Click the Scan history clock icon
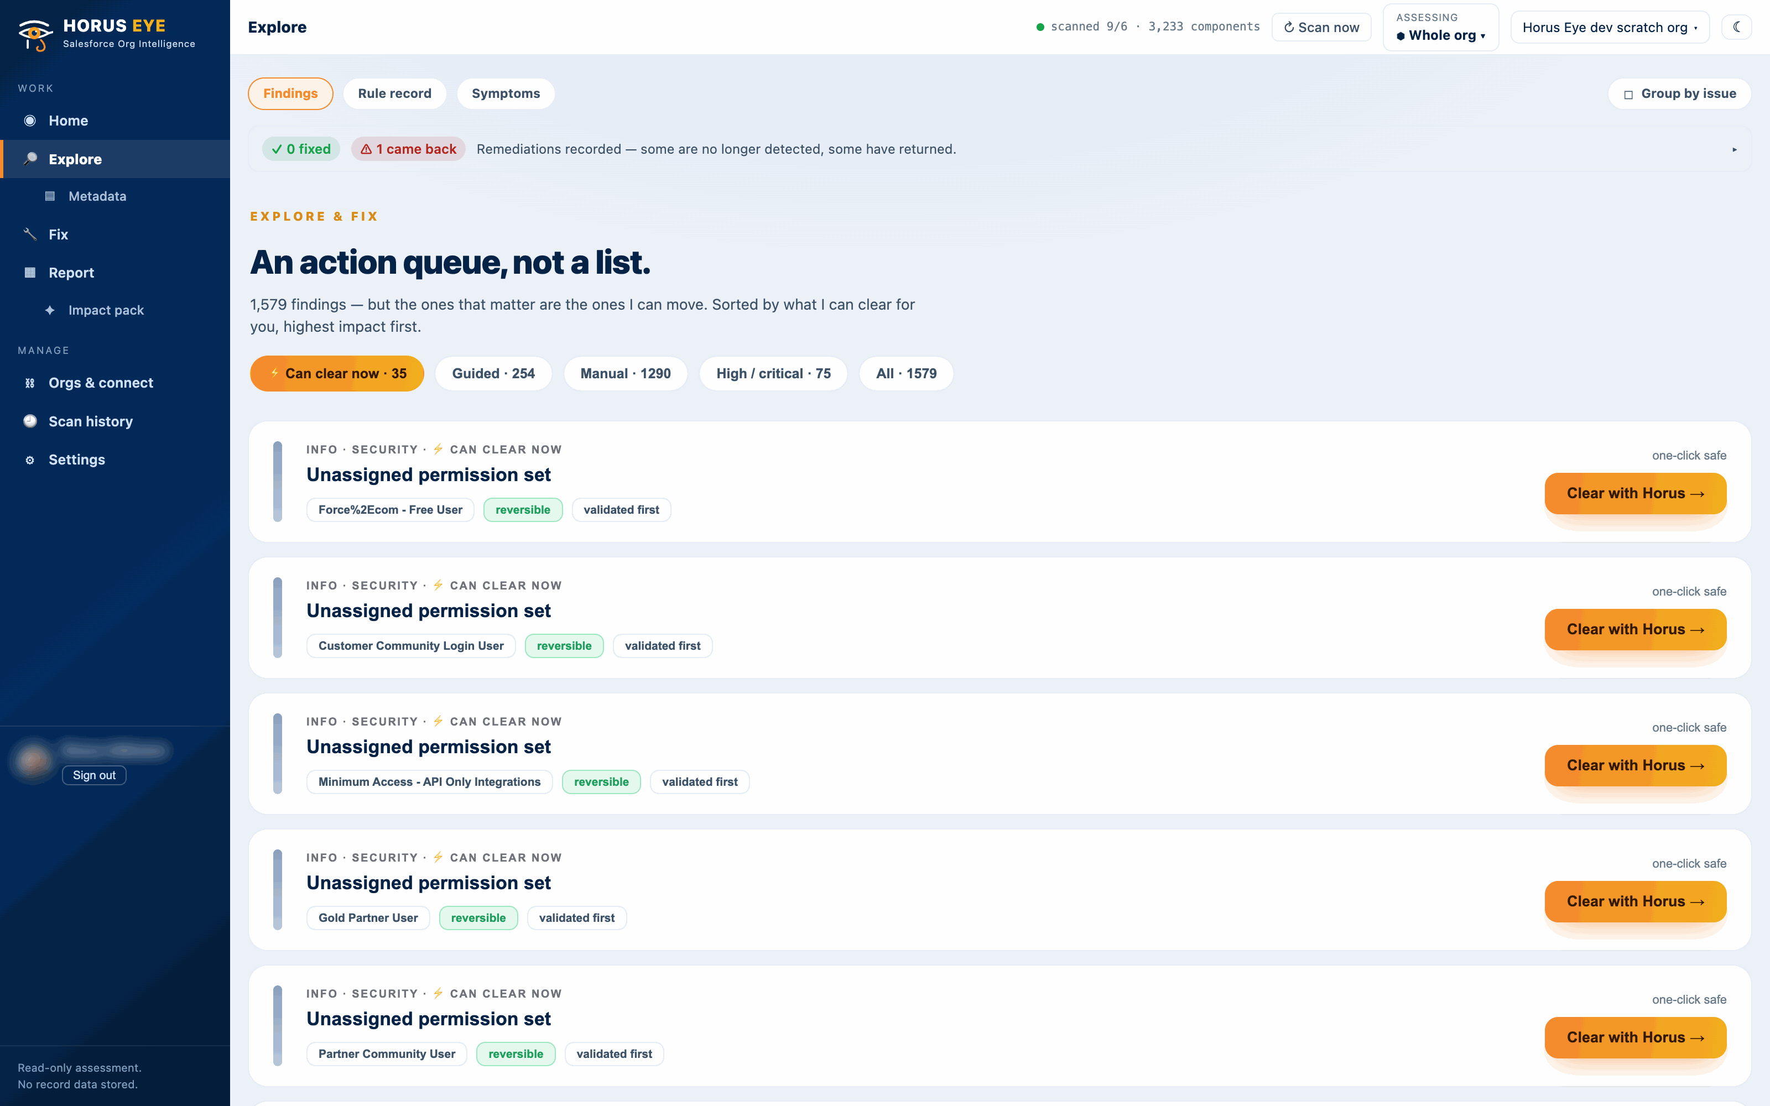Screen dimensions: 1770x1106 tap(30, 421)
